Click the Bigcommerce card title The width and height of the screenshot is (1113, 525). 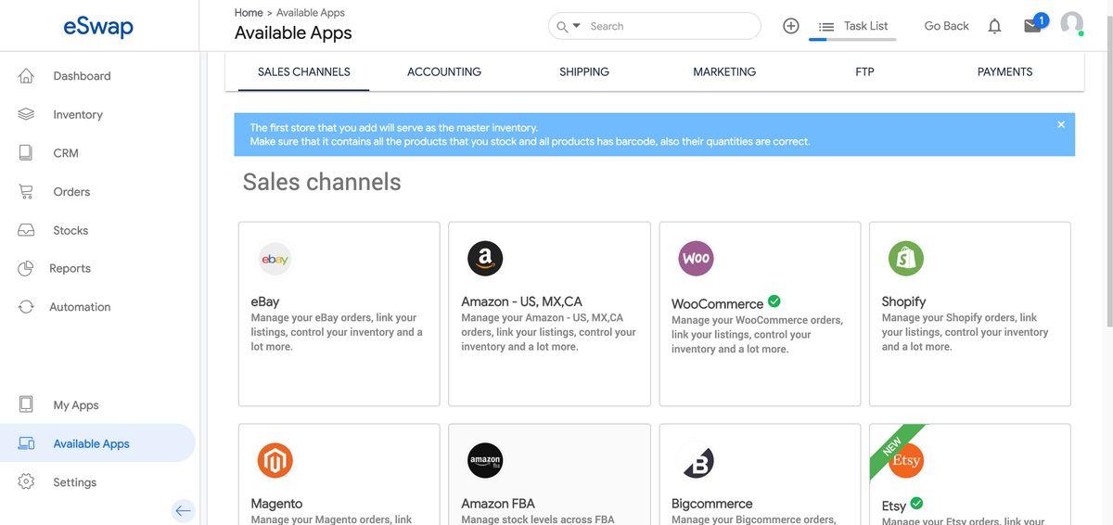tap(712, 504)
